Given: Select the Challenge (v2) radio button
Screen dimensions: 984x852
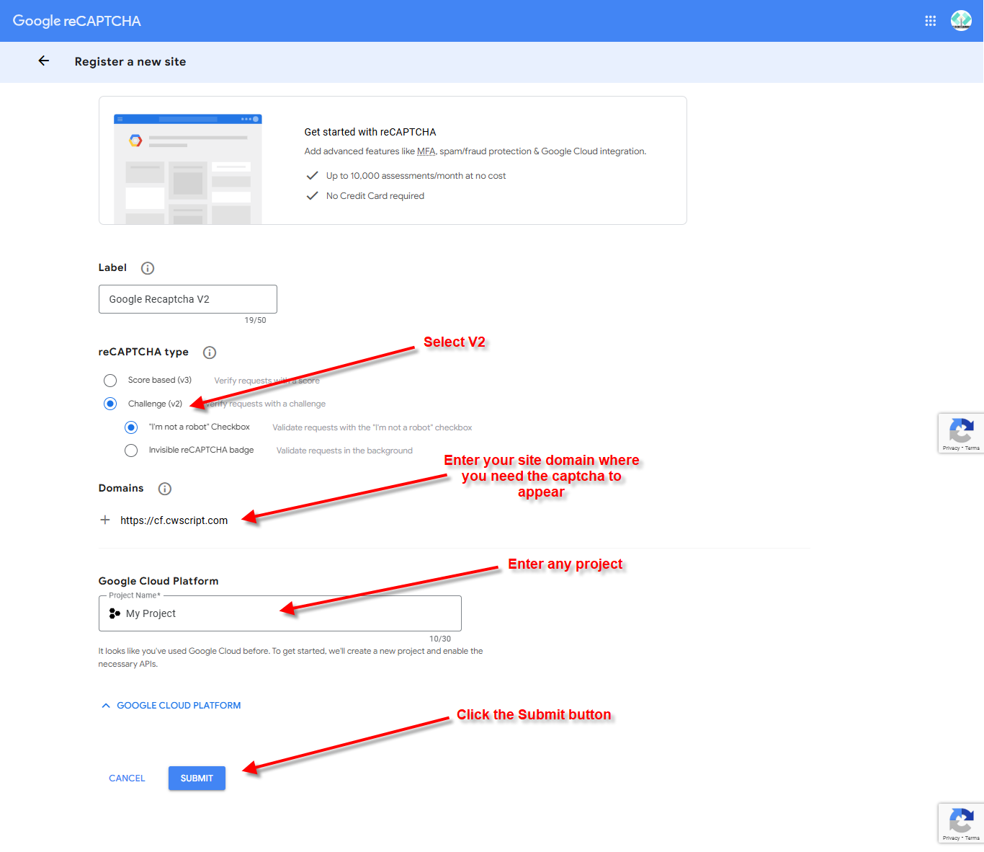Looking at the screenshot, I should tap(110, 404).
